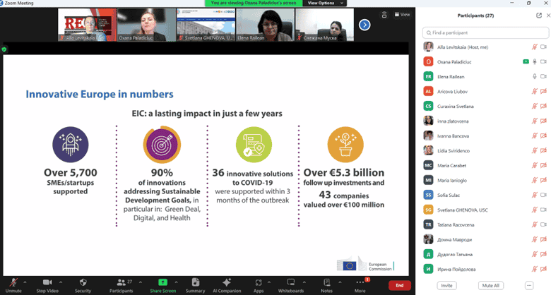This screenshot has height=295, width=551.
Task: Click microphone icon for Oxana Paladiciuc
Action: point(535,62)
